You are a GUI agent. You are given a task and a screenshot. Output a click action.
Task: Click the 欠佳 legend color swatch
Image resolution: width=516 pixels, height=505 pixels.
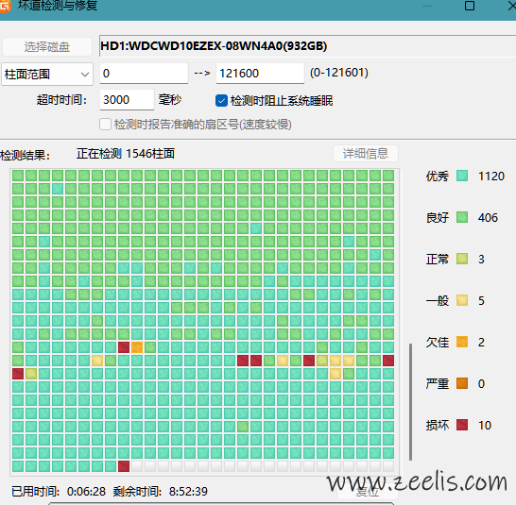pyautogui.click(x=462, y=342)
